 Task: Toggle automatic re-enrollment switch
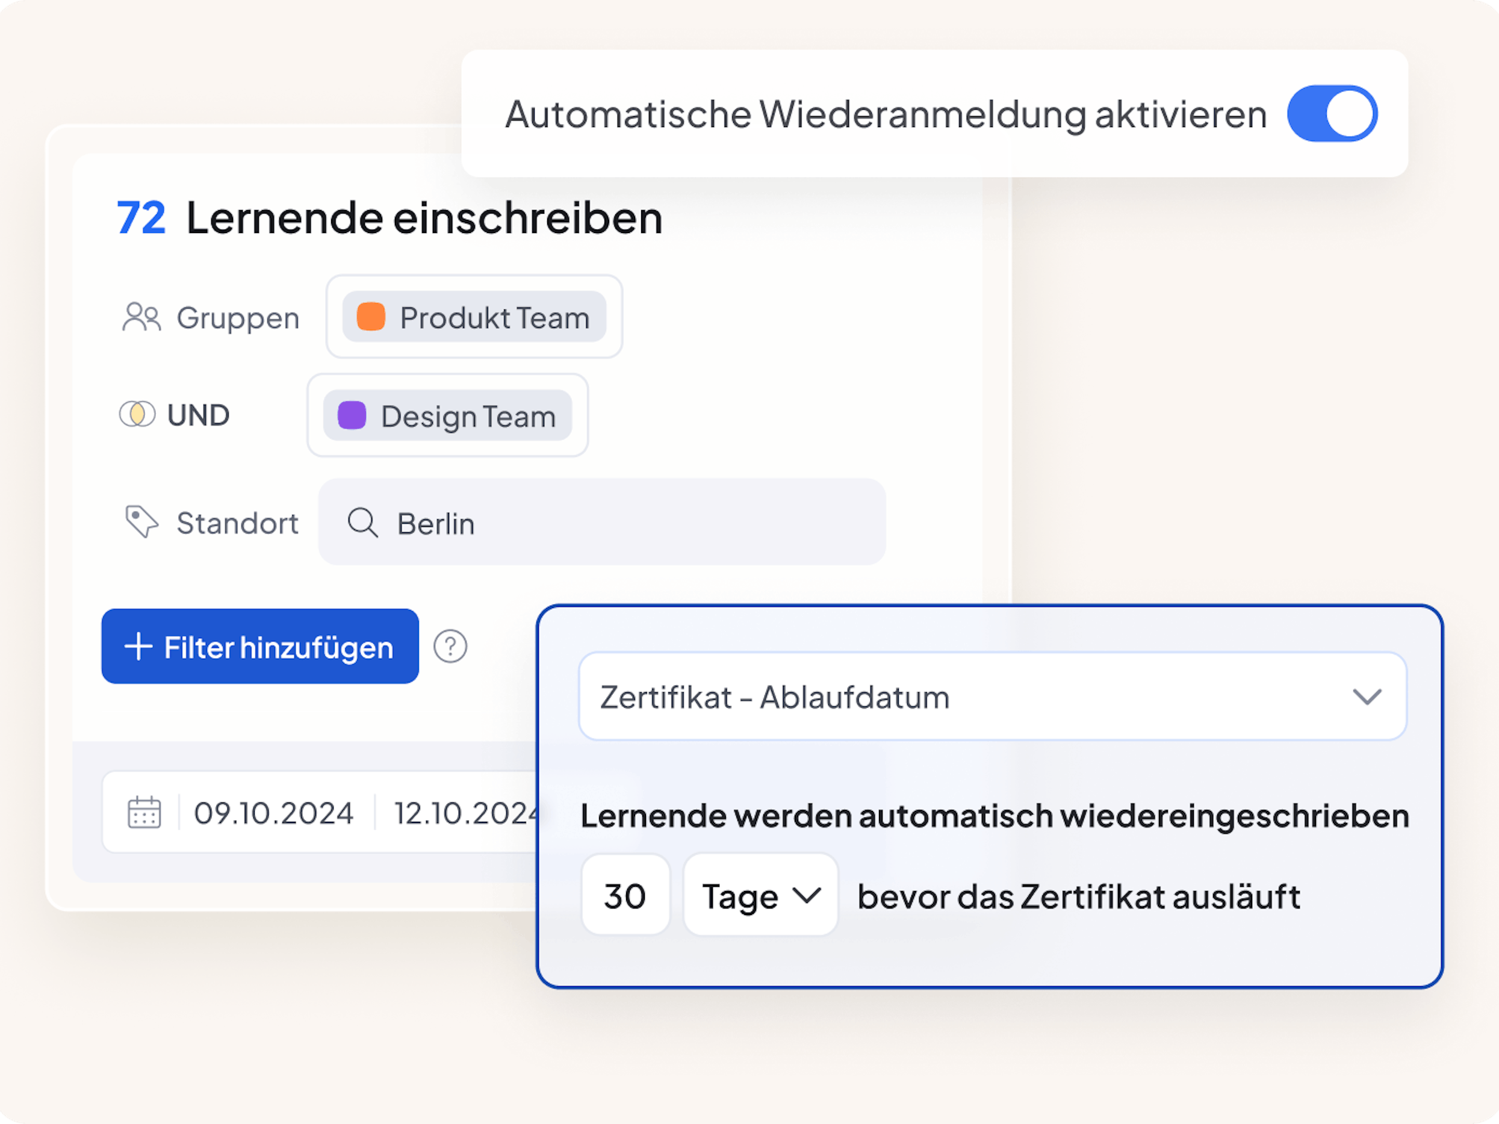click(1332, 114)
